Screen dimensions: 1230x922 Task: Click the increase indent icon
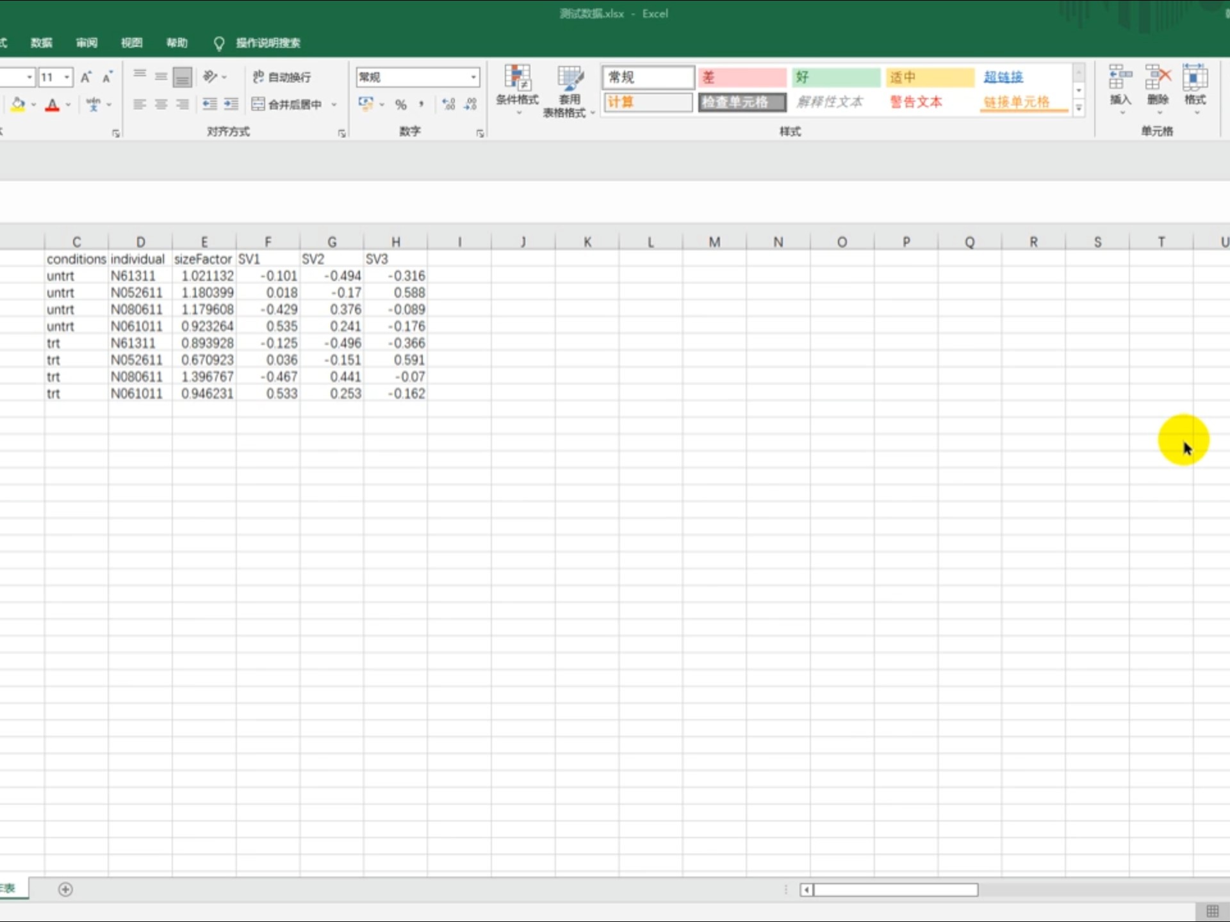(x=231, y=104)
